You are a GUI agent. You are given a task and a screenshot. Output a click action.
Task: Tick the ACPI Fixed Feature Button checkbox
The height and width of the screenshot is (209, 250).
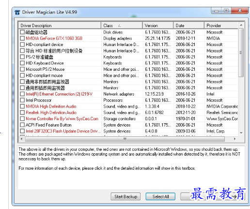click(22, 125)
